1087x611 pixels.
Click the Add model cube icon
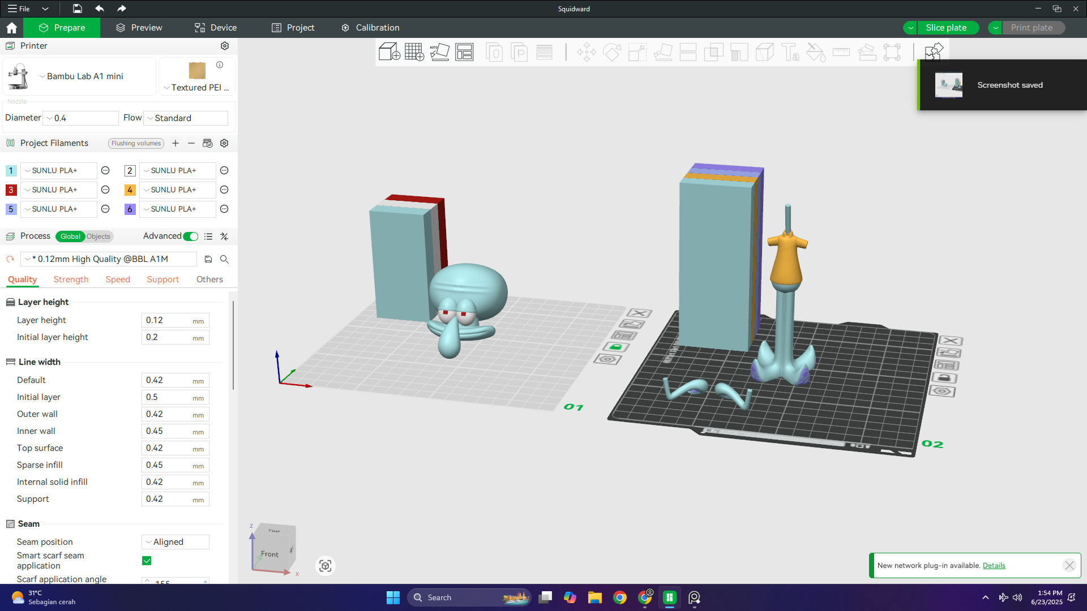coord(389,52)
